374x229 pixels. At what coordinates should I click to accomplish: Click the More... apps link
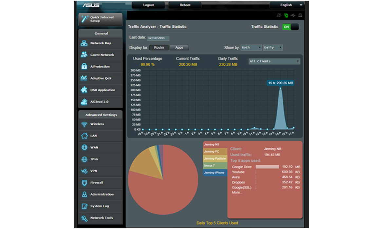(x=237, y=193)
